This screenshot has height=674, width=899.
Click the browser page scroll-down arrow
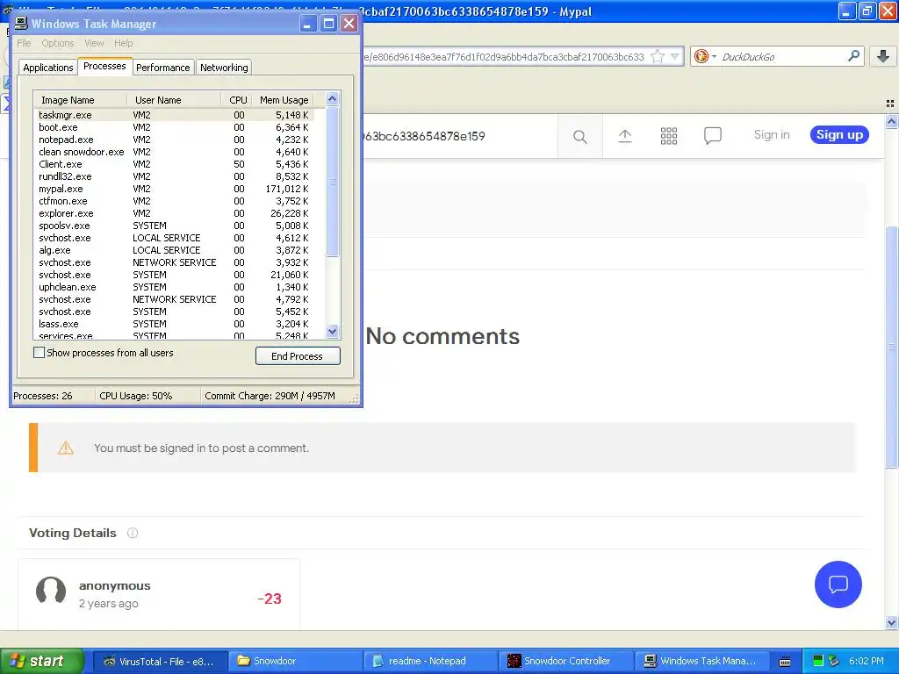coord(892,623)
